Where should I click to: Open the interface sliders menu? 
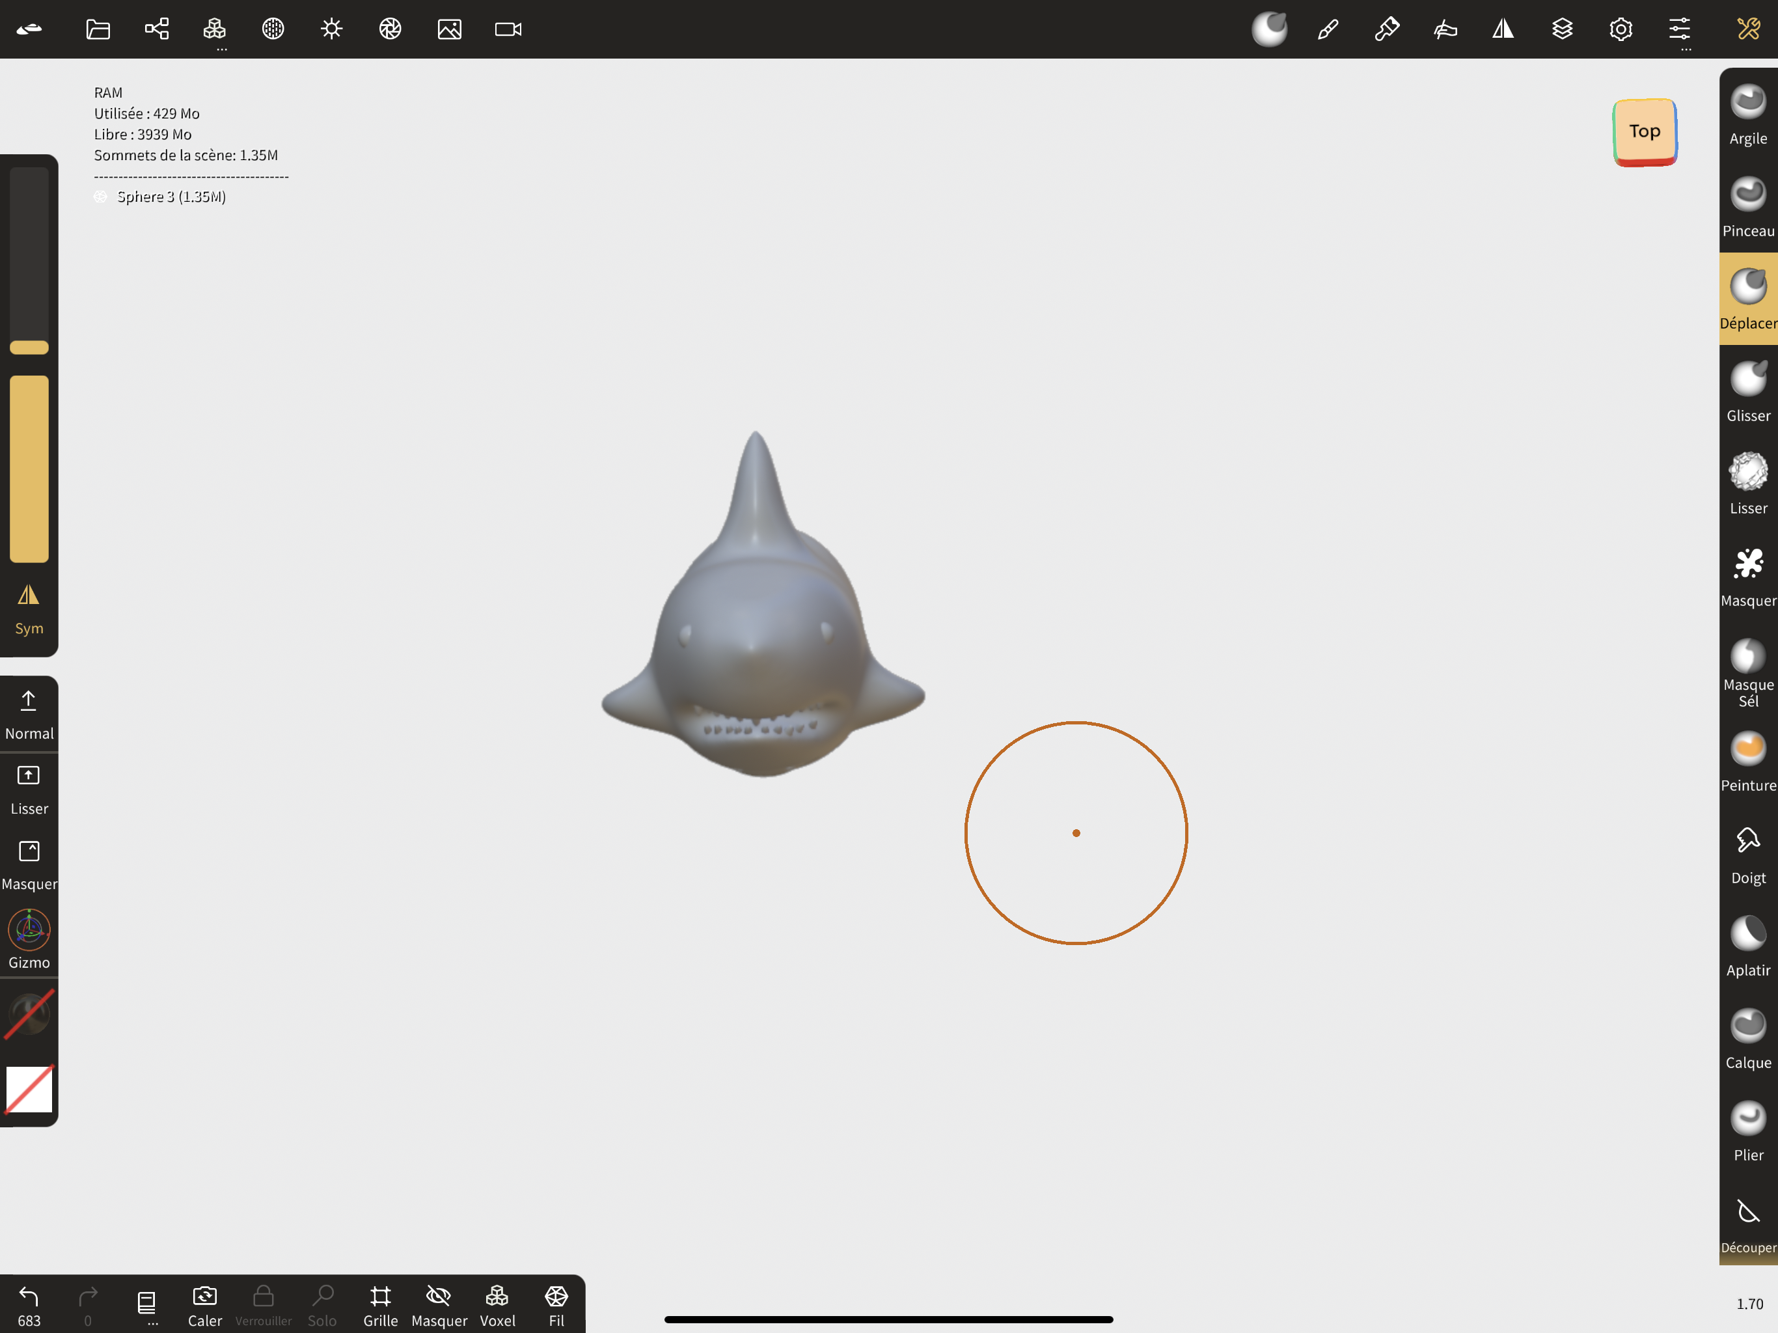coord(1679,30)
